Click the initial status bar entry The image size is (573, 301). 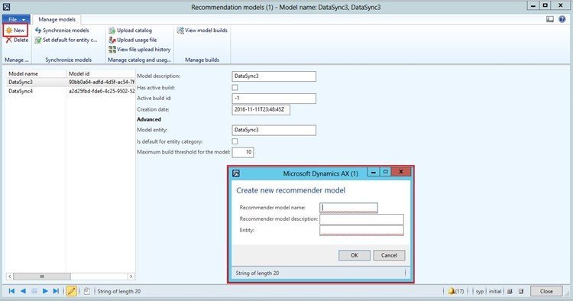[495, 291]
